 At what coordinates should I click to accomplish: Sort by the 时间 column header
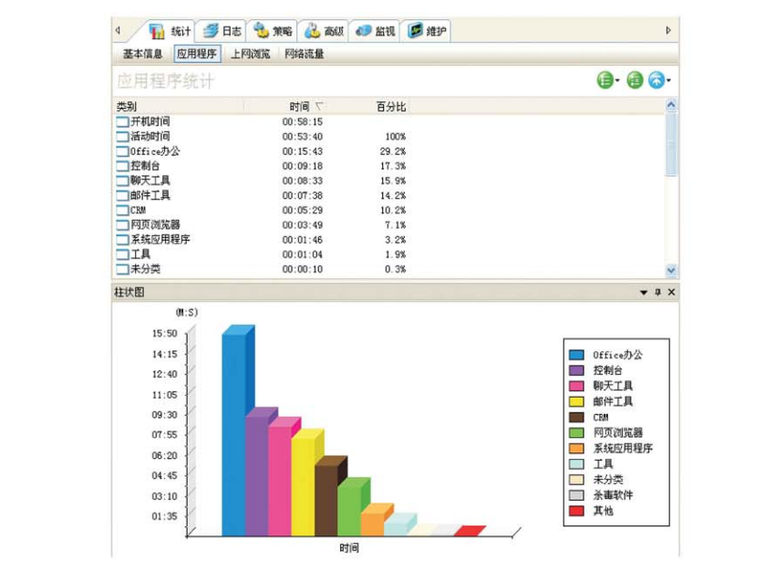pos(300,107)
